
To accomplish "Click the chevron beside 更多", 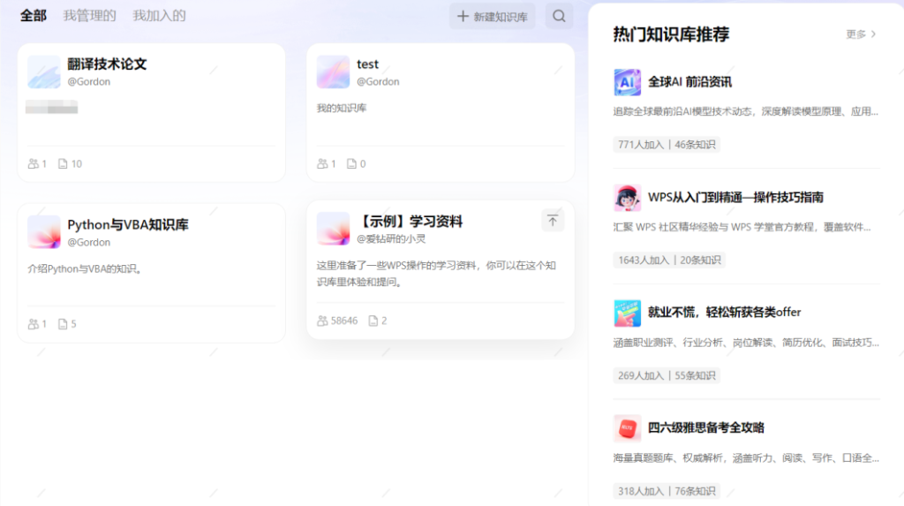I will (x=873, y=34).
